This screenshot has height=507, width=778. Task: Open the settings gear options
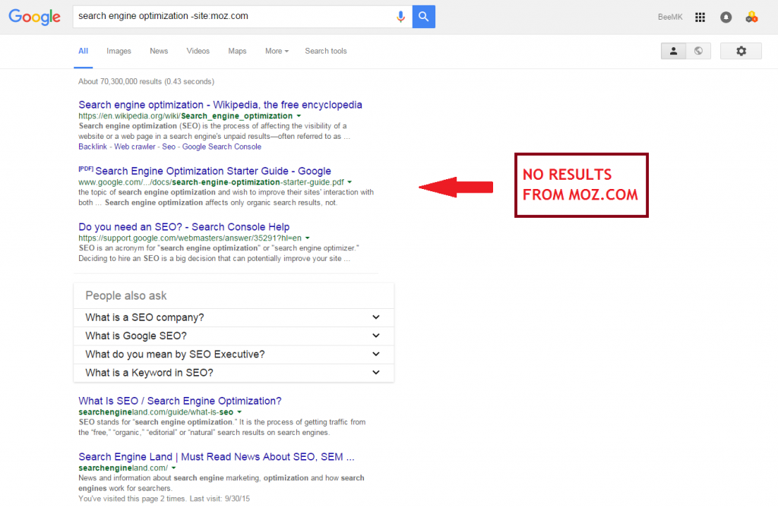(741, 51)
